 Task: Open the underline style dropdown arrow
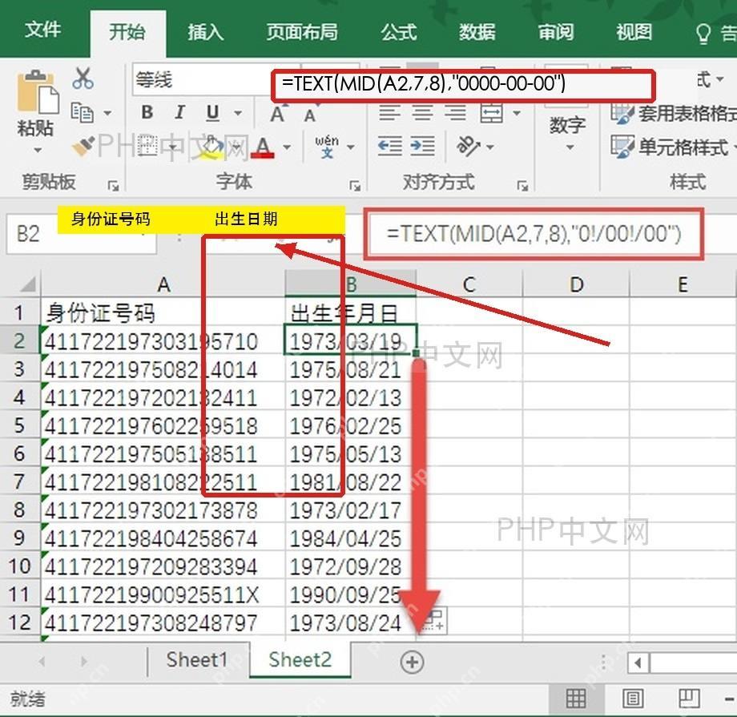coord(238,113)
